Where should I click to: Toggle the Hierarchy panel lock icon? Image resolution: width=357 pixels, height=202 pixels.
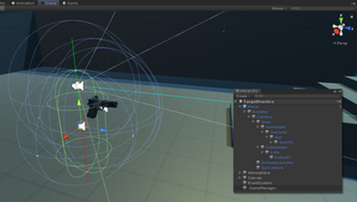point(335,92)
